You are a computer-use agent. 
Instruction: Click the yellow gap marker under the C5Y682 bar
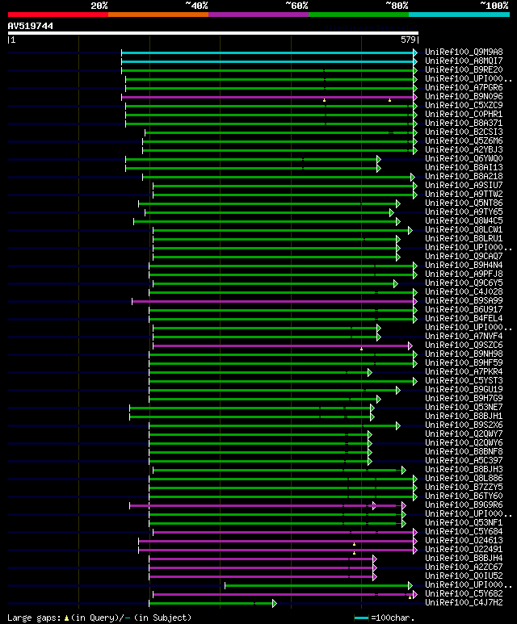(x=410, y=597)
